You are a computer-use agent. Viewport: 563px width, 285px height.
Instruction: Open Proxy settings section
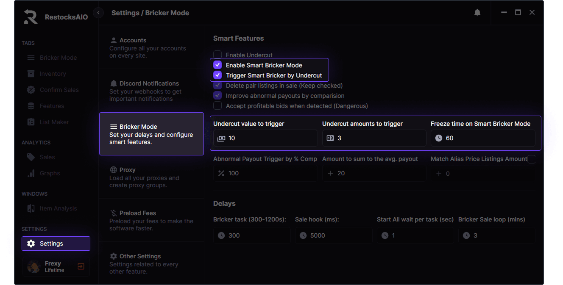(151, 177)
